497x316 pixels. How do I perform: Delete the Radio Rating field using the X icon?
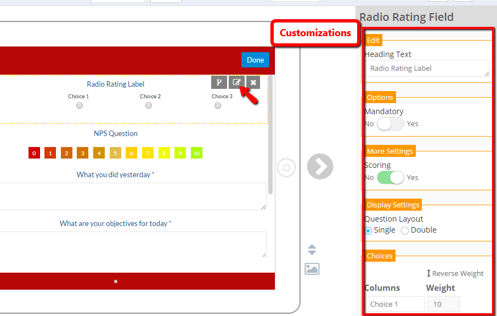point(253,82)
